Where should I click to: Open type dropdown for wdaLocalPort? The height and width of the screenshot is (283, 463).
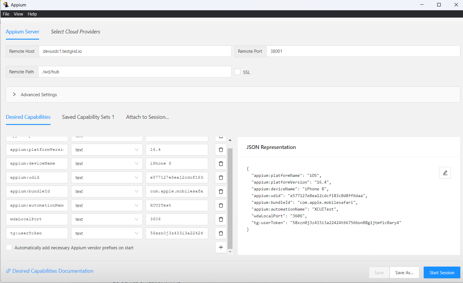107,219
